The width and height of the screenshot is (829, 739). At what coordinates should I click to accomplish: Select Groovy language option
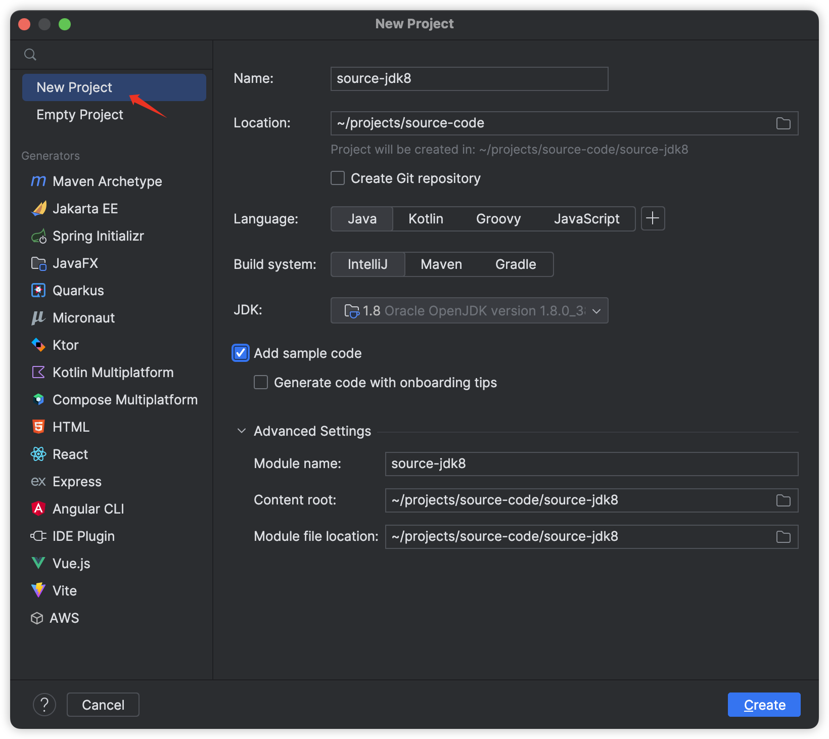coord(498,218)
